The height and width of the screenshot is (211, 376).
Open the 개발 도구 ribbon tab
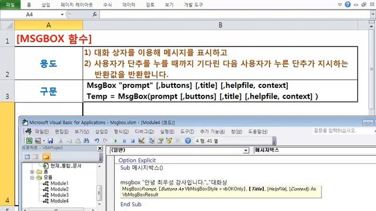point(193,5)
